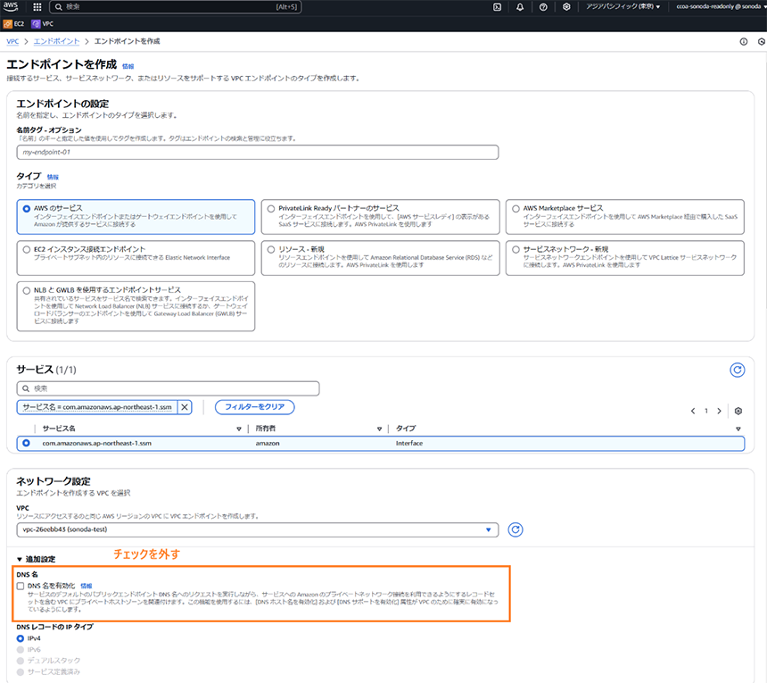
Task: Sort by タイプ column arrow
Action: click(738, 429)
